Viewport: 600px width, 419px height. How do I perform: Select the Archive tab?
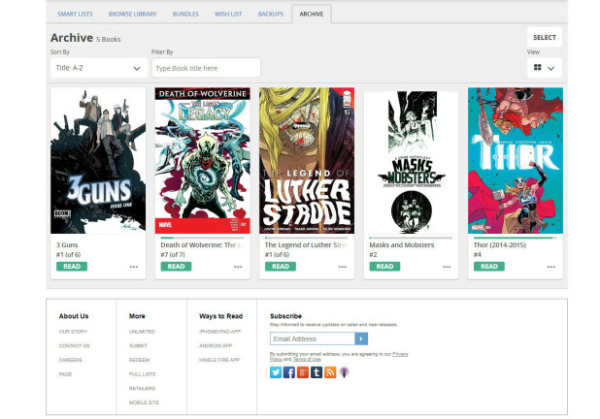312,15
